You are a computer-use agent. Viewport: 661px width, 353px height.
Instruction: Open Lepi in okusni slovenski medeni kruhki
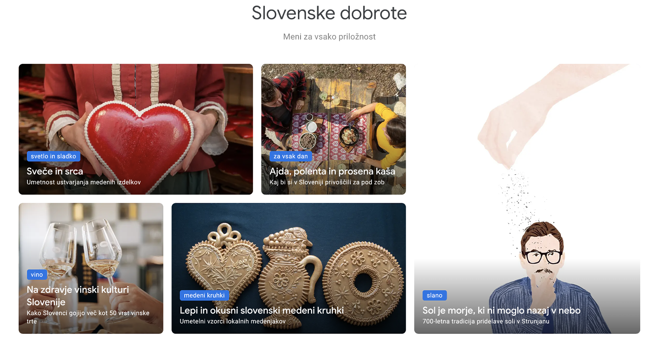coord(262,310)
